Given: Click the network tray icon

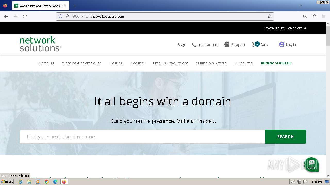Looking at the screenshot, I should (299, 182).
